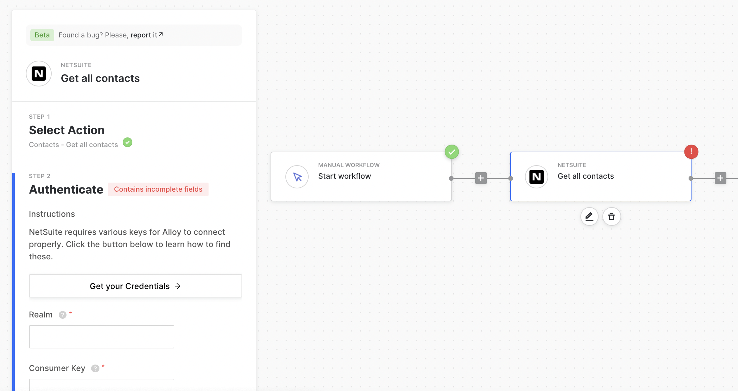Expand the Step 1 Select Action section

click(67, 130)
